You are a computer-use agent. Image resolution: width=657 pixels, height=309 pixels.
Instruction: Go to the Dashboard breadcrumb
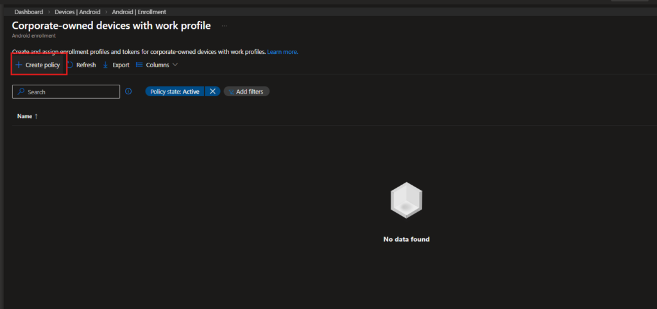pyautogui.click(x=29, y=12)
